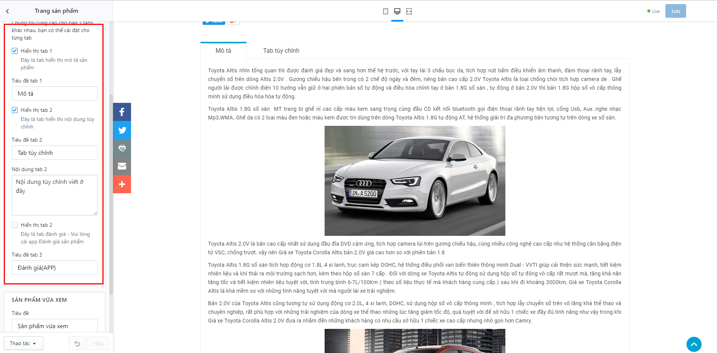Click the email share sidebar icon
Screen dimensions: 717x353
(x=122, y=166)
